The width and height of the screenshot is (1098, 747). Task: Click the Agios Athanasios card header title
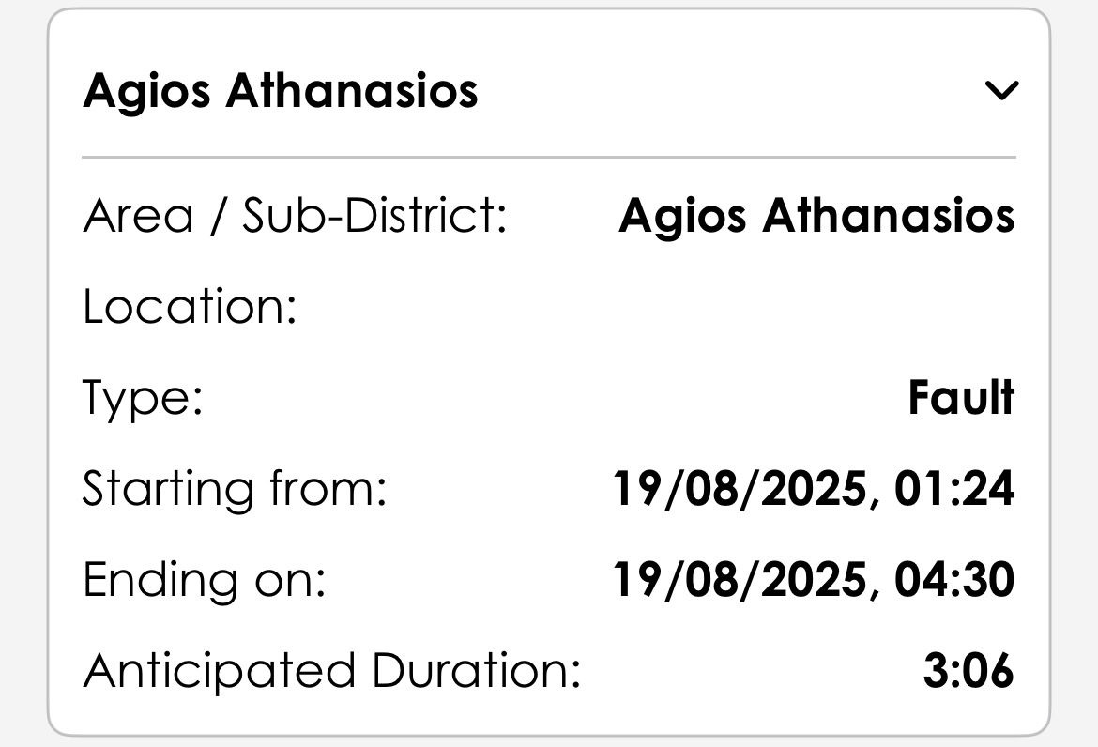coord(281,92)
